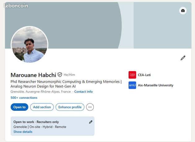Click the Open to work Recruiters only heading
This screenshot has height=142, width=195.
[x=36, y=122]
